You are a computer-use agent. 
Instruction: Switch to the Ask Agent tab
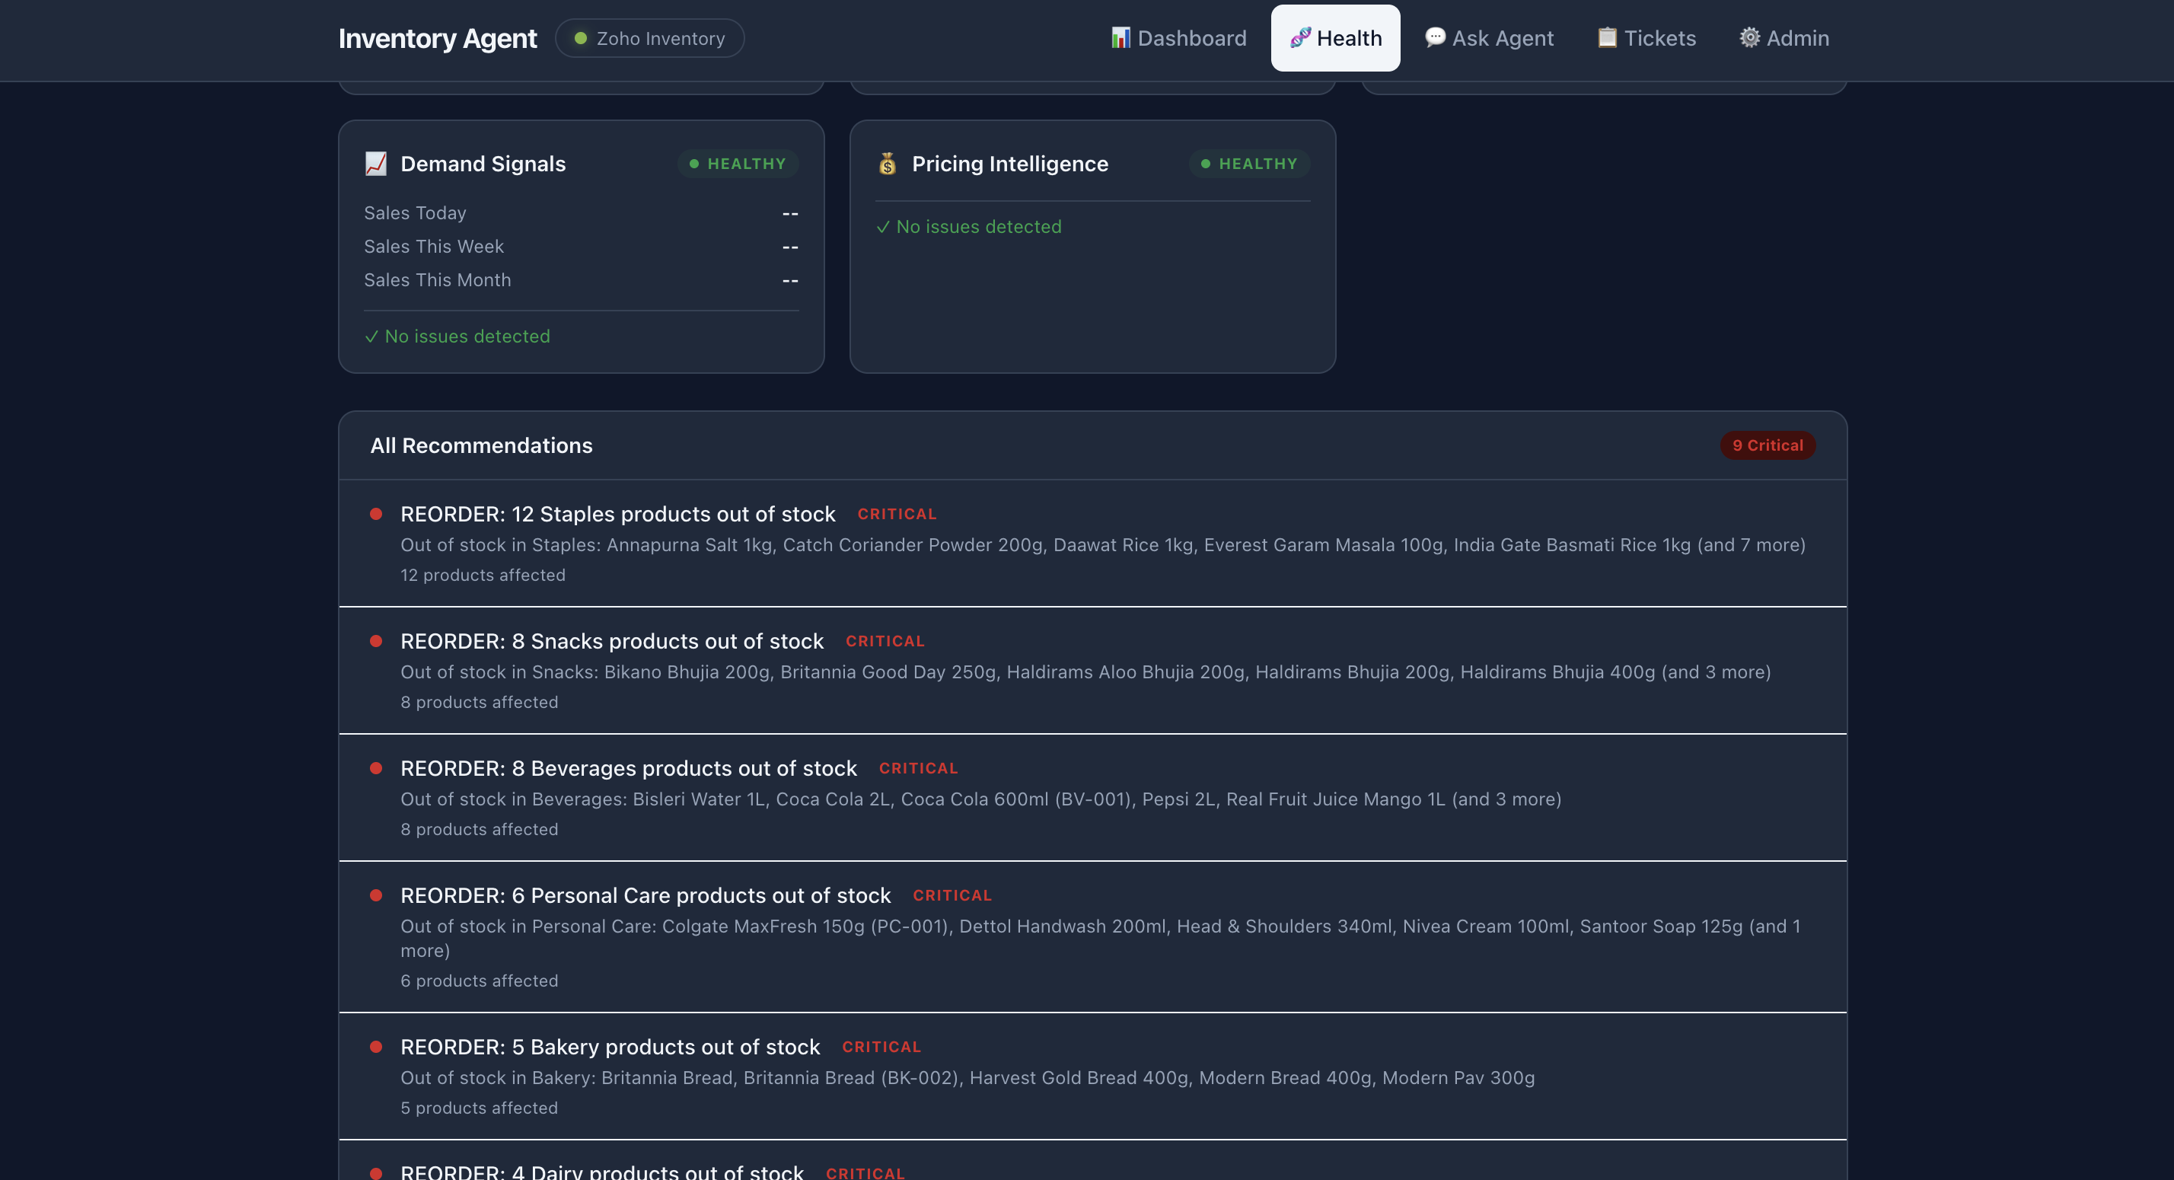[x=1489, y=37]
